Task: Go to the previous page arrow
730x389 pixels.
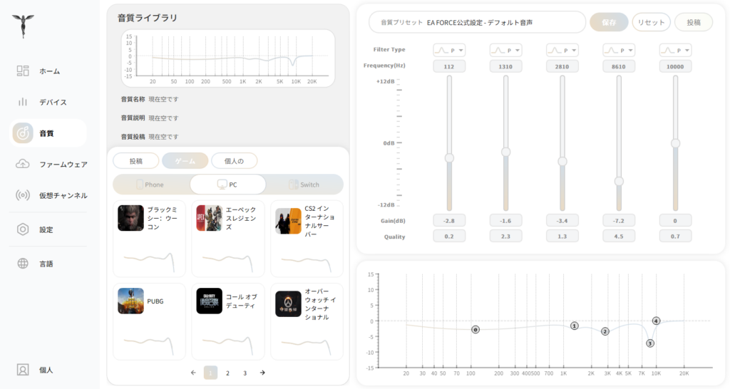Action: pyautogui.click(x=193, y=373)
